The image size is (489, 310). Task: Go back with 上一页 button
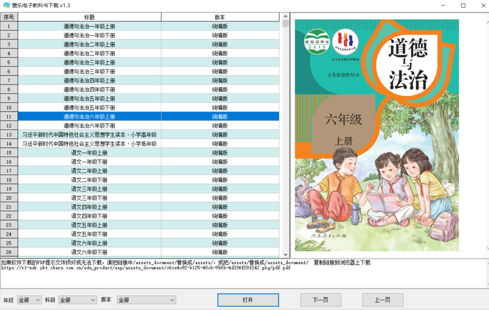[382, 300]
